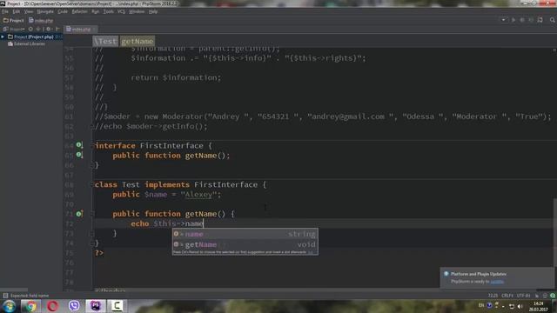Open Camtasia recorder icon in the taskbar
Image resolution: width=557 pixels, height=313 pixels.
pos(117,306)
